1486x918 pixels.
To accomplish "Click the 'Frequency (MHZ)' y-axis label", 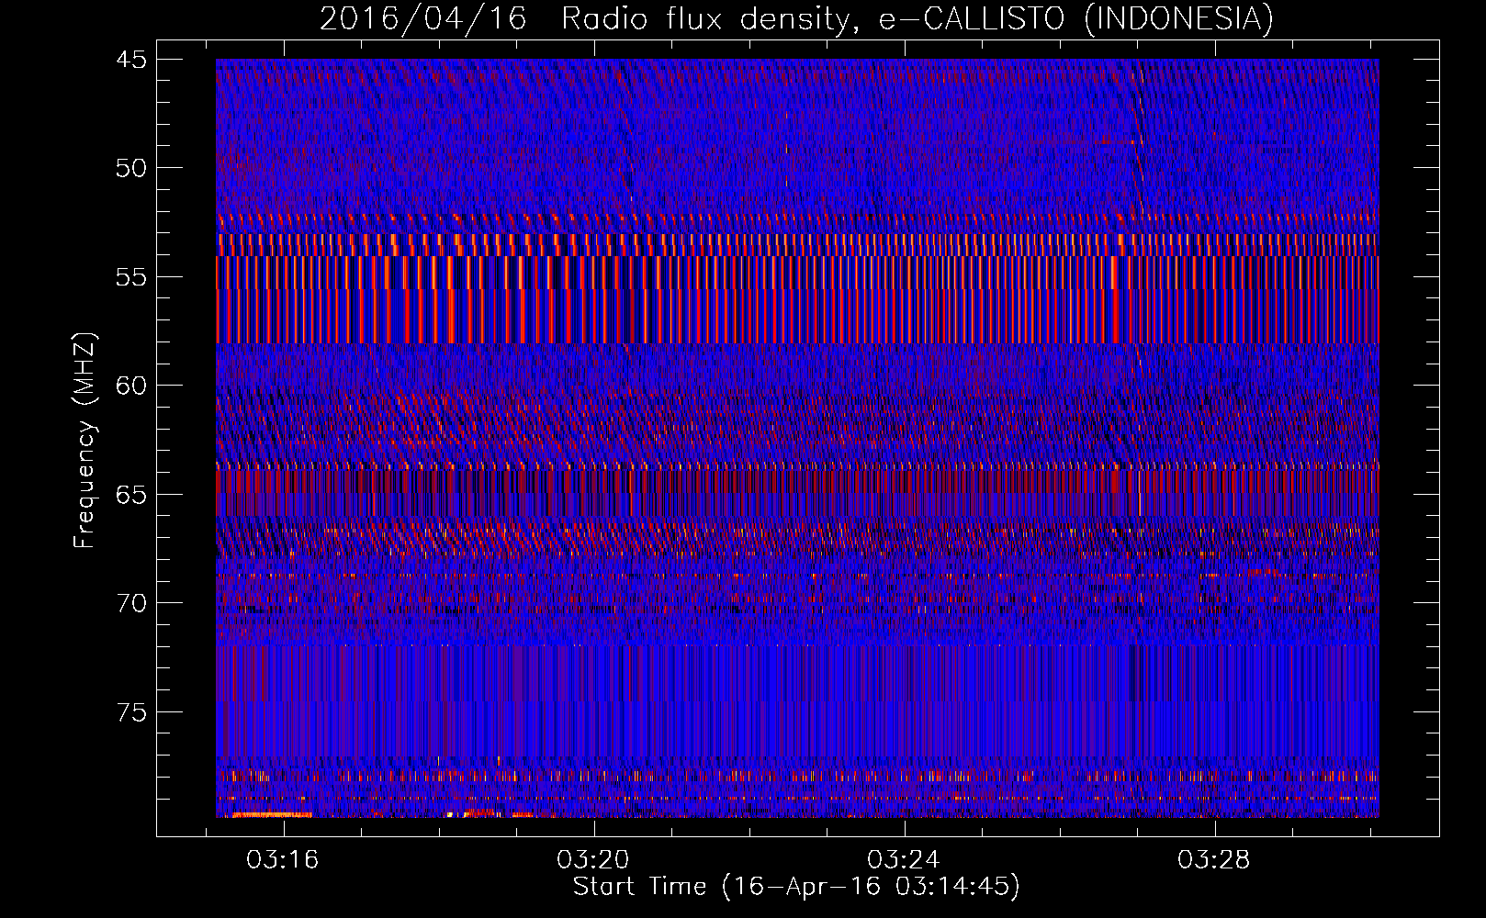I will click(x=84, y=441).
